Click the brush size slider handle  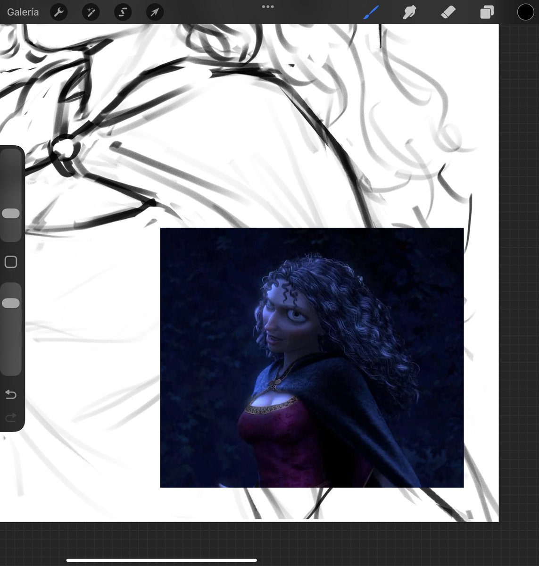click(11, 214)
